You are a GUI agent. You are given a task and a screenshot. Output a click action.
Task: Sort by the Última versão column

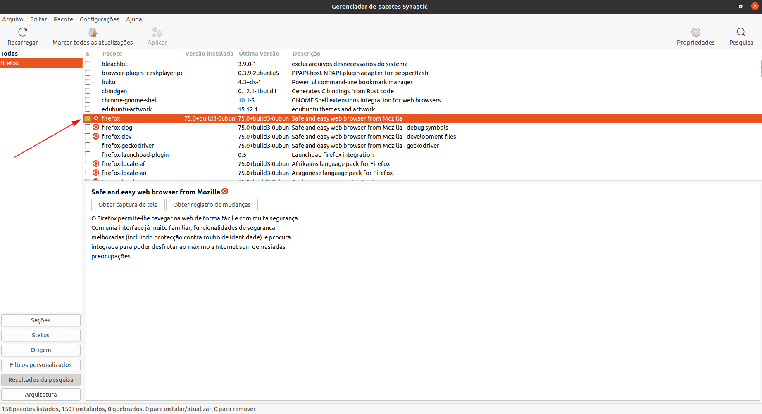pos(263,54)
